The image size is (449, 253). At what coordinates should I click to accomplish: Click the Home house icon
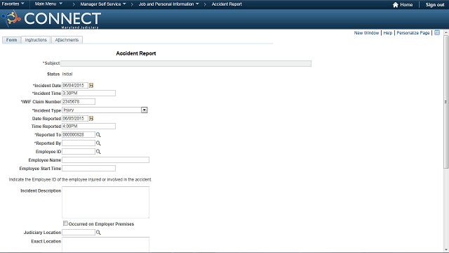coord(396,5)
